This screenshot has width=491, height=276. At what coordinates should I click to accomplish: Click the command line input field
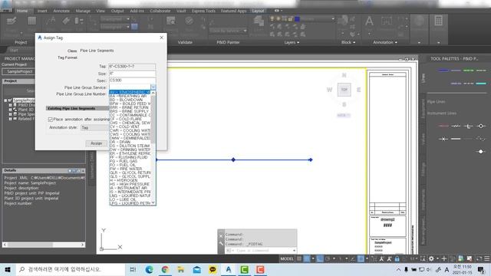(x=265, y=251)
